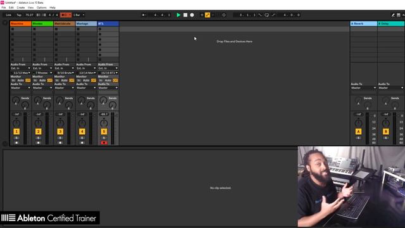Select the green Rhodes track header
Viewport: 405px width, 228px height.
coord(42,23)
